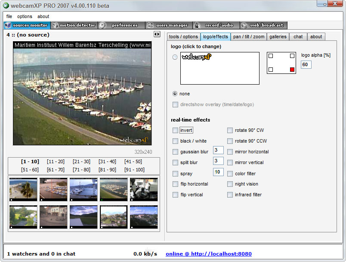Open the motion detector section

(74, 25)
